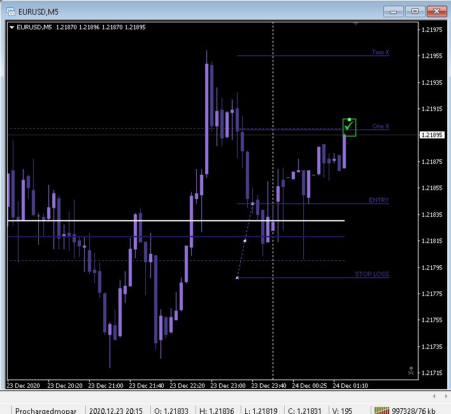Click the chart shift triangle marker
The height and width of the screenshot is (414, 451).
click(x=356, y=24)
